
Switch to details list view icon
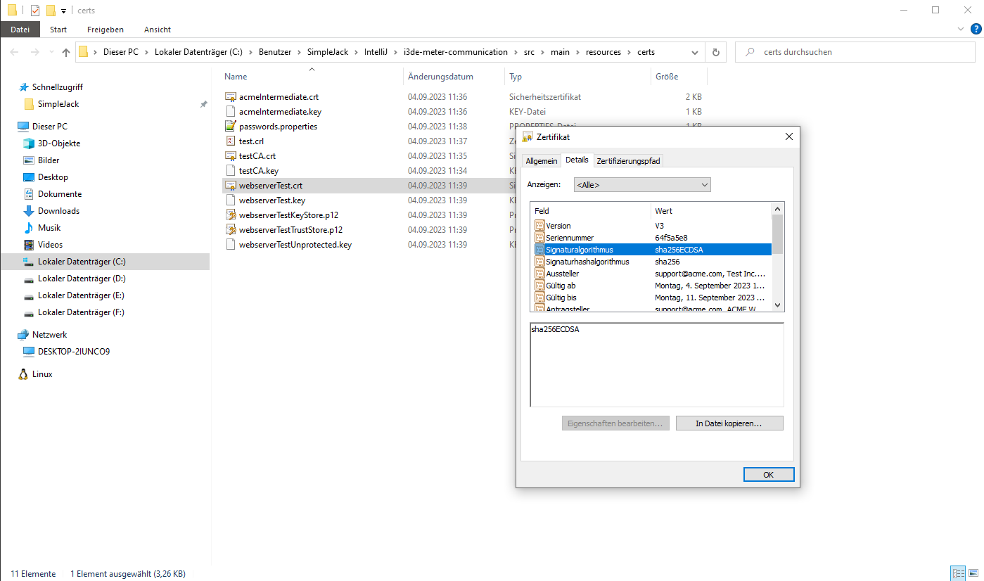click(958, 573)
